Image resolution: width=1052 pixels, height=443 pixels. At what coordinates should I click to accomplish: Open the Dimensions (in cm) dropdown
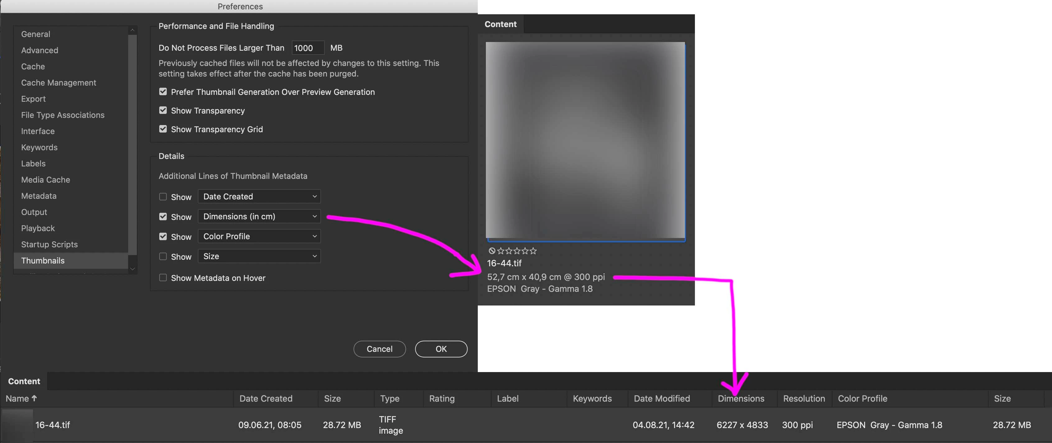point(259,217)
